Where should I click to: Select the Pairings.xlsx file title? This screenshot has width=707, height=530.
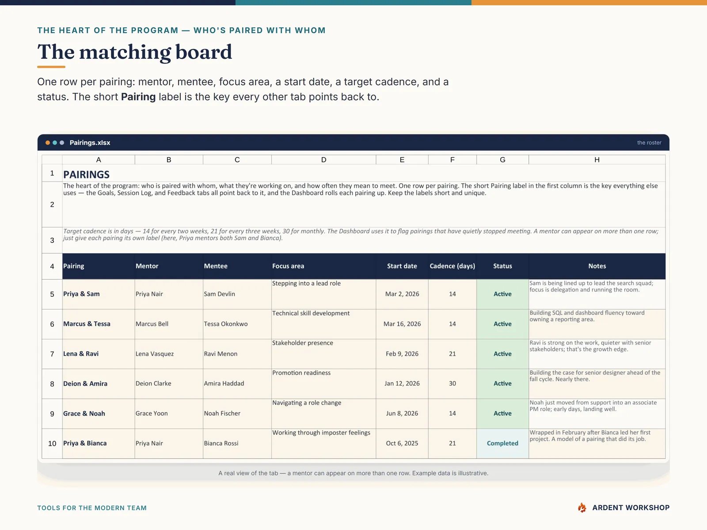[x=90, y=143]
